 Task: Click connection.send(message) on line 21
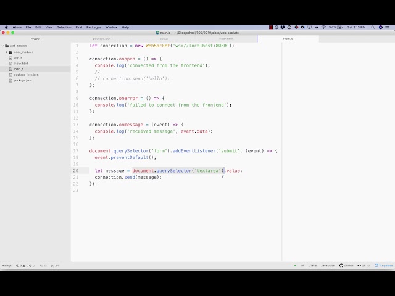(128, 177)
